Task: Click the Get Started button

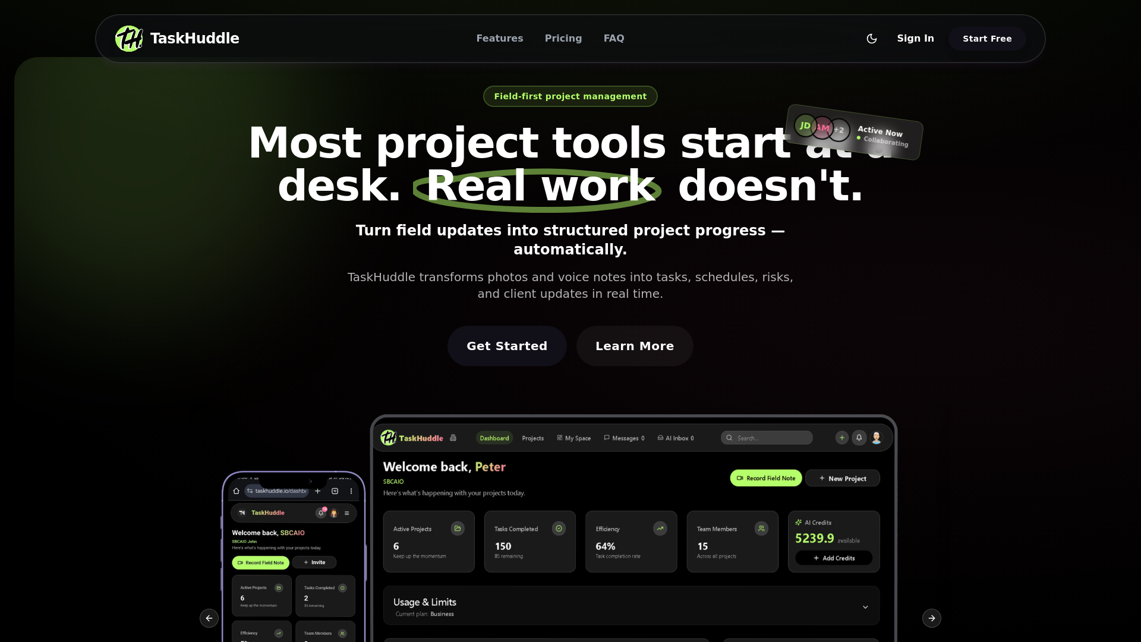Action: (506, 346)
